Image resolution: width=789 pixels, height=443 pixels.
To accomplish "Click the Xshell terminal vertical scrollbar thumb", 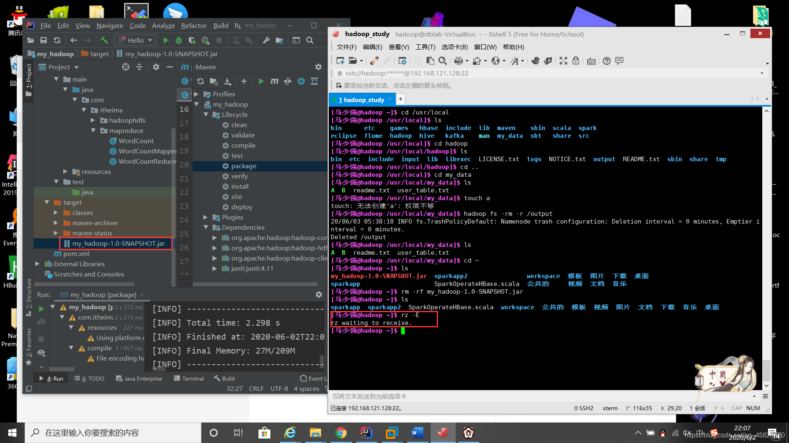I will [766, 371].
